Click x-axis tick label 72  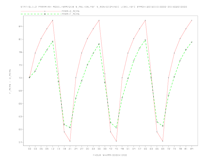click(168, 149)
